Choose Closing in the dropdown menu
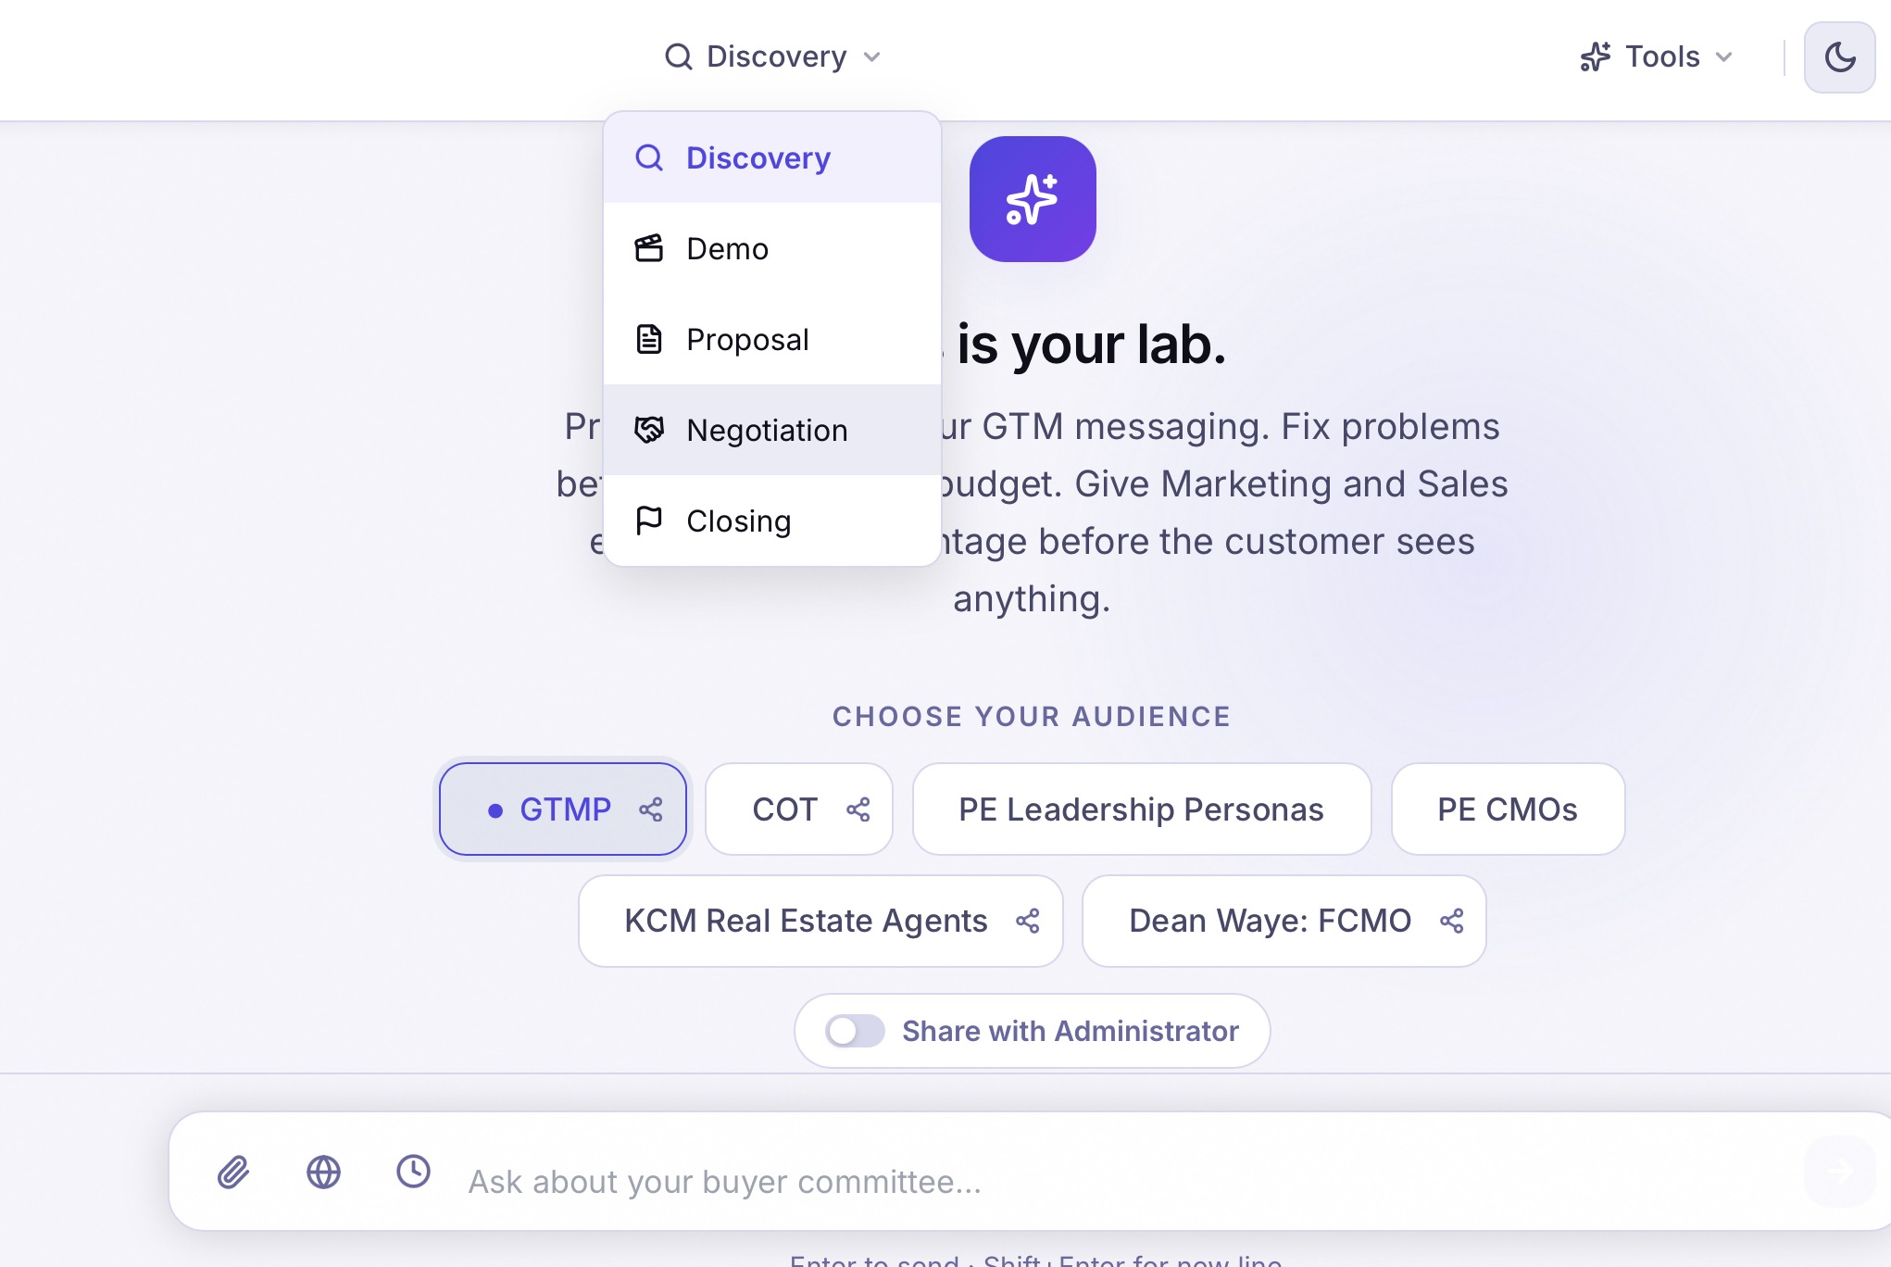 pos(738,520)
